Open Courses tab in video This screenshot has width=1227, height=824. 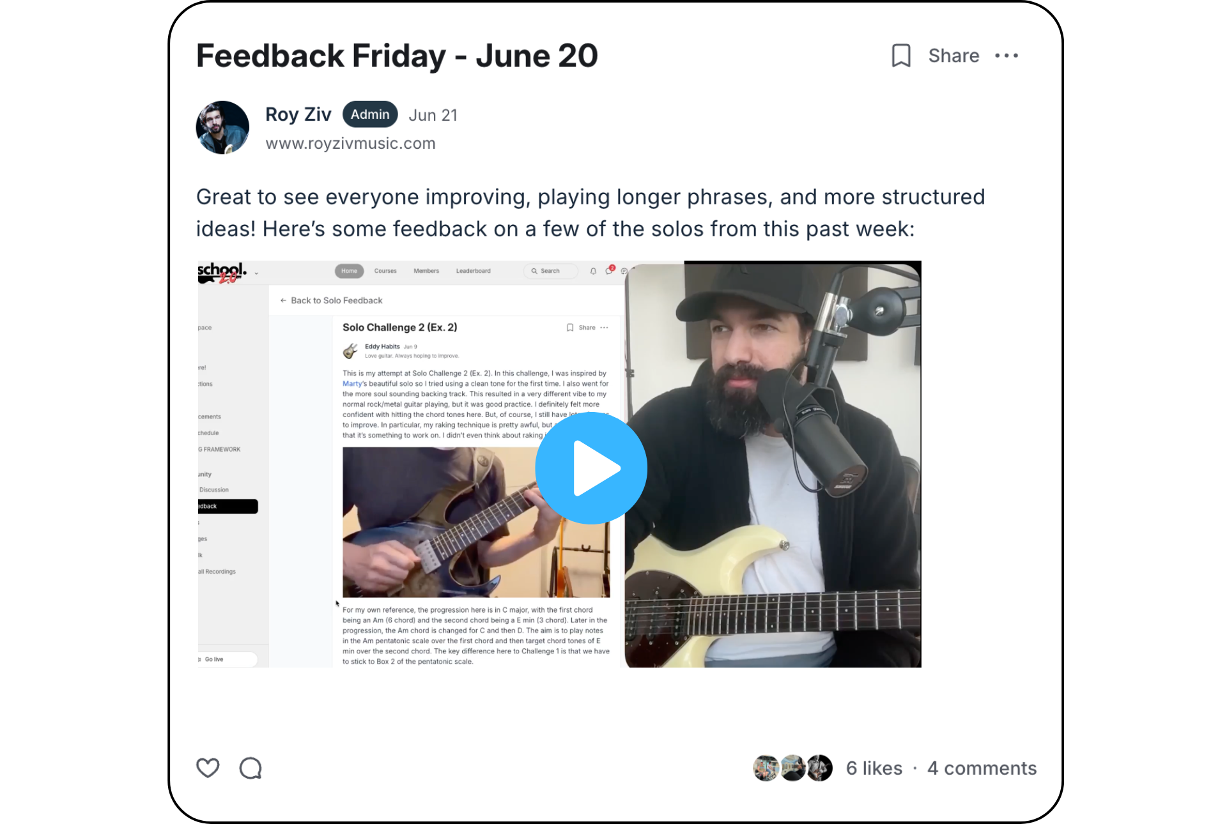coord(385,271)
